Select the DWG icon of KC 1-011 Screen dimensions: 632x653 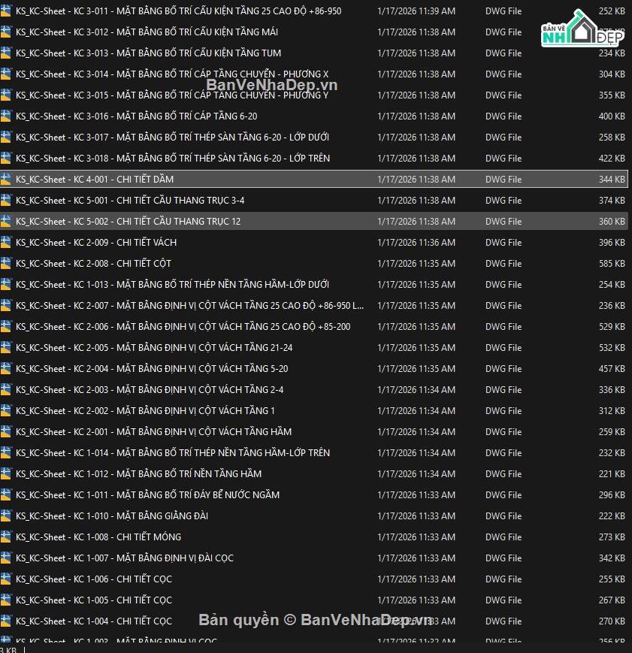[x=6, y=494]
